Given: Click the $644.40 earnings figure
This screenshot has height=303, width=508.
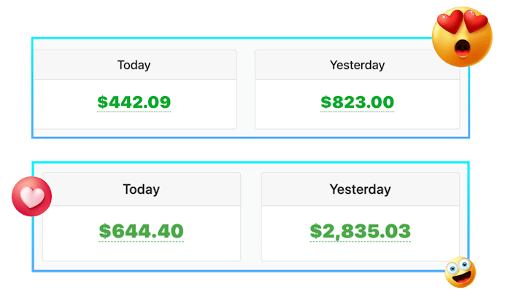Looking at the screenshot, I should [142, 232].
